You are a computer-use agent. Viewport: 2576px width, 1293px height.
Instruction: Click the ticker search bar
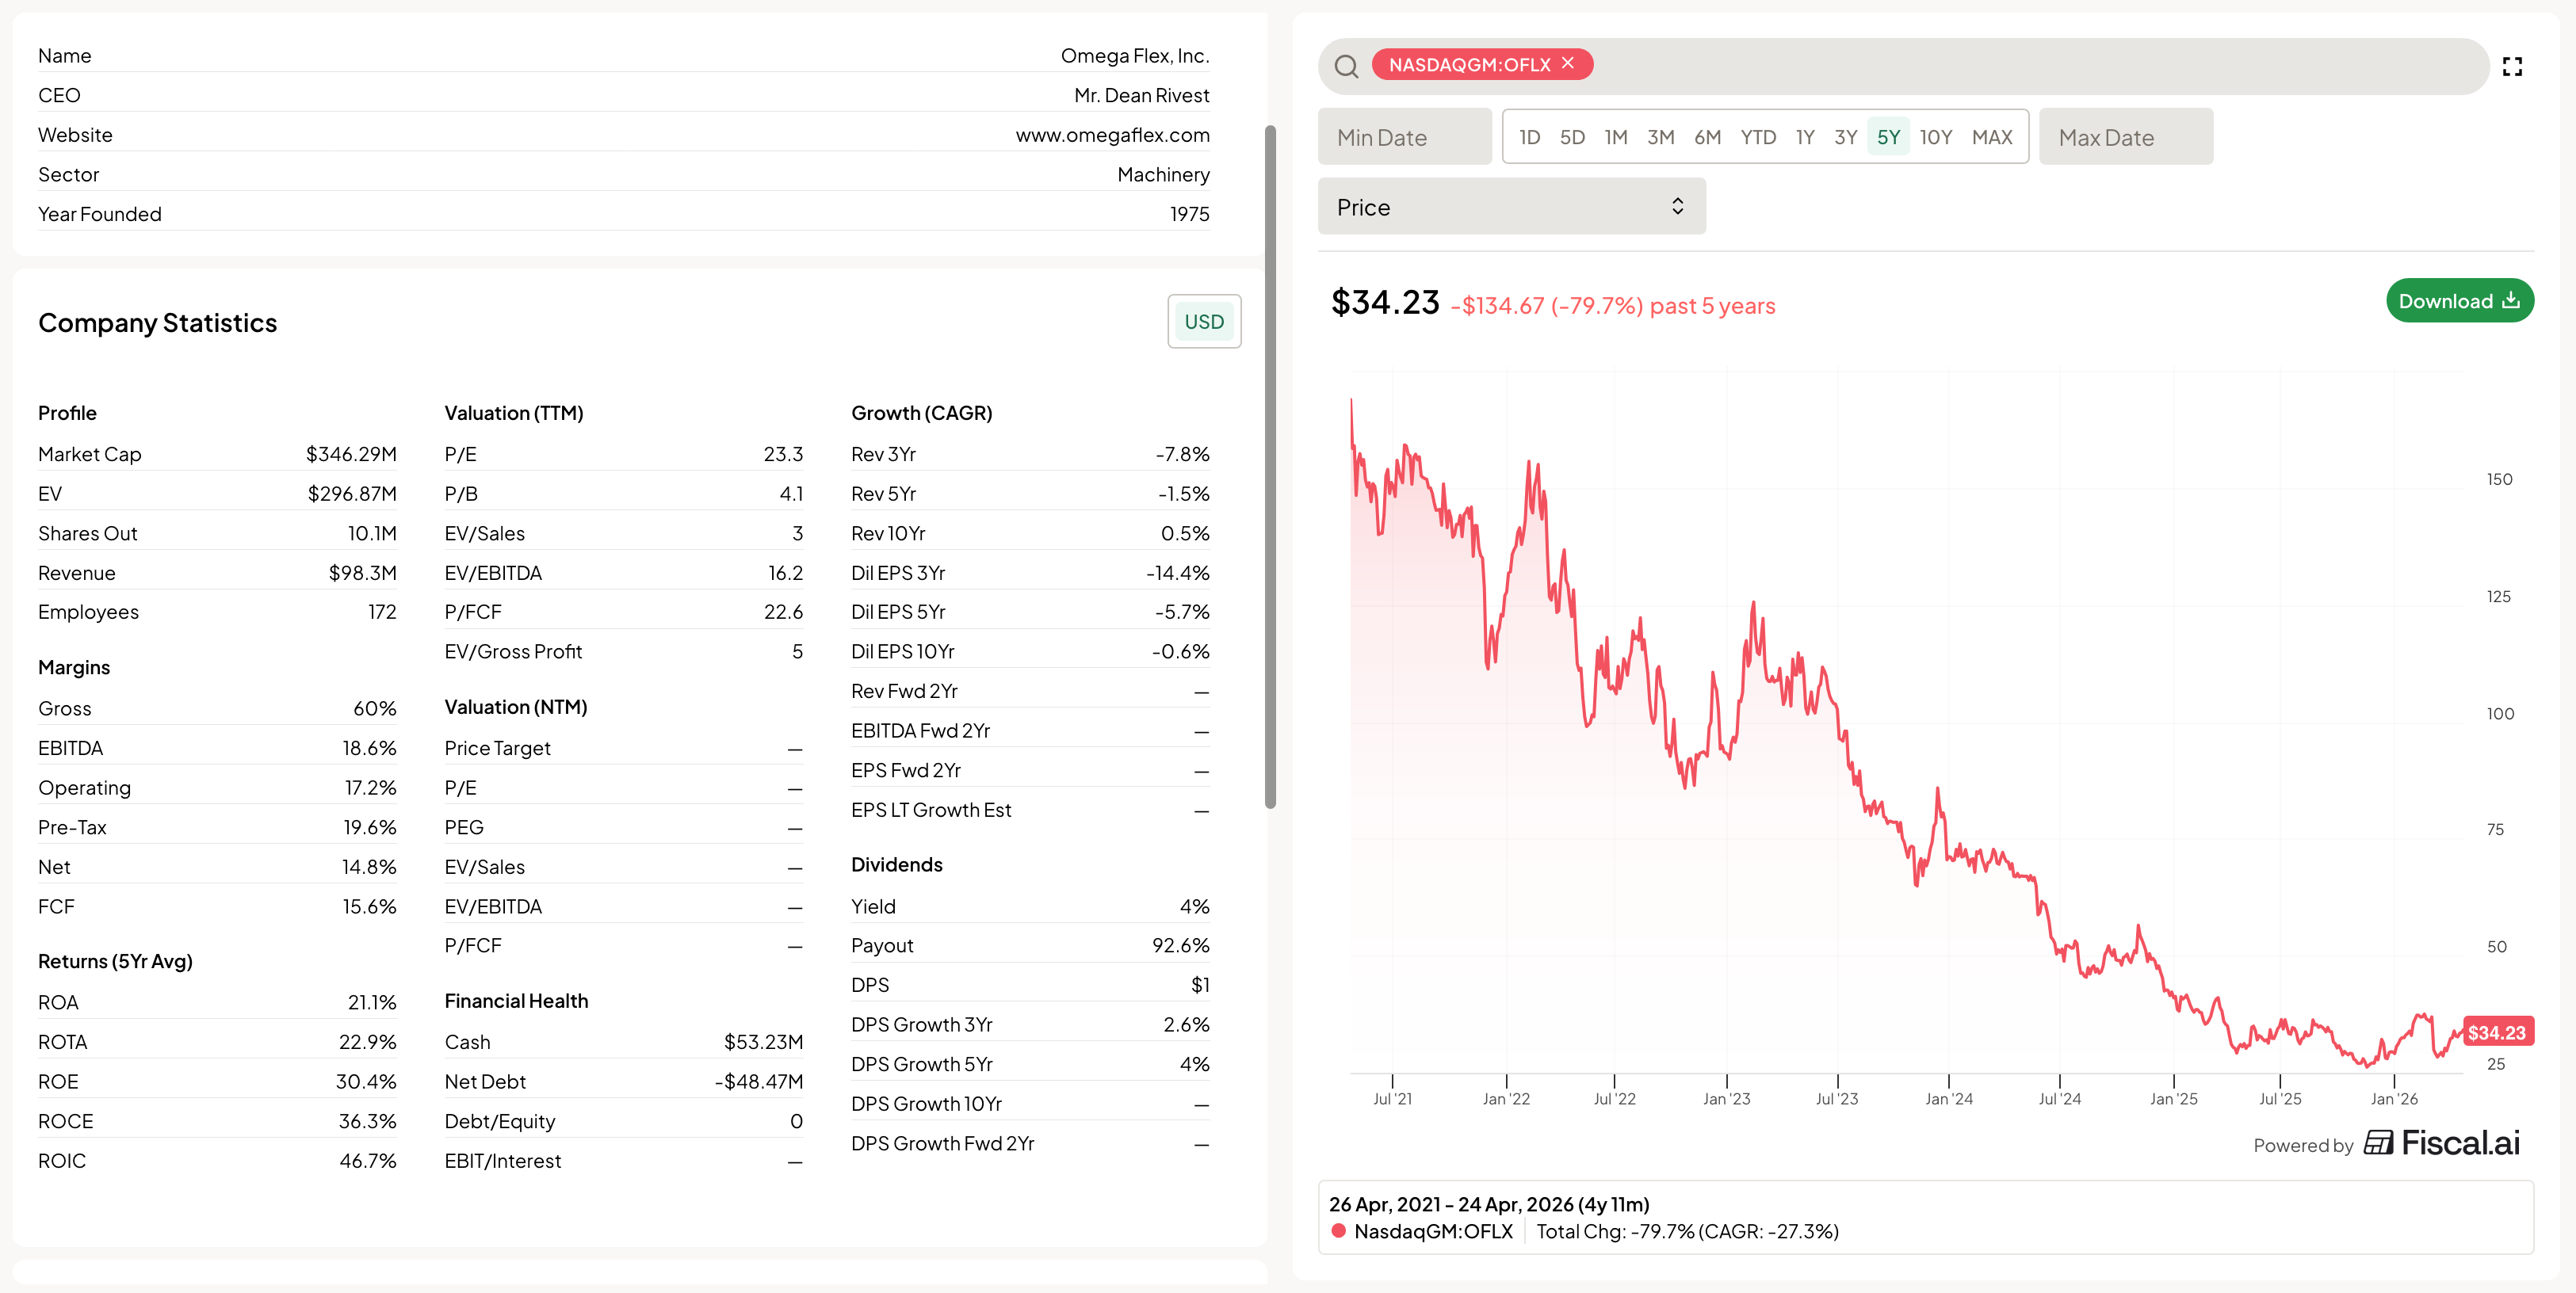click(x=2000, y=66)
